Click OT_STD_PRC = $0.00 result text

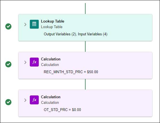tap(62, 110)
